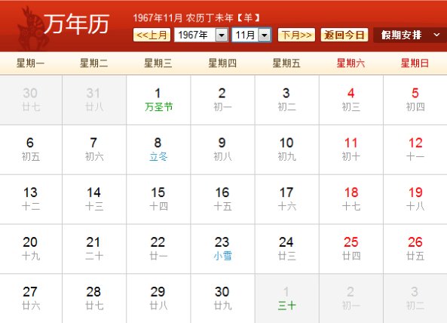447x323 pixels.
Task: Select November 20 十九 cell
Action: pos(31,249)
